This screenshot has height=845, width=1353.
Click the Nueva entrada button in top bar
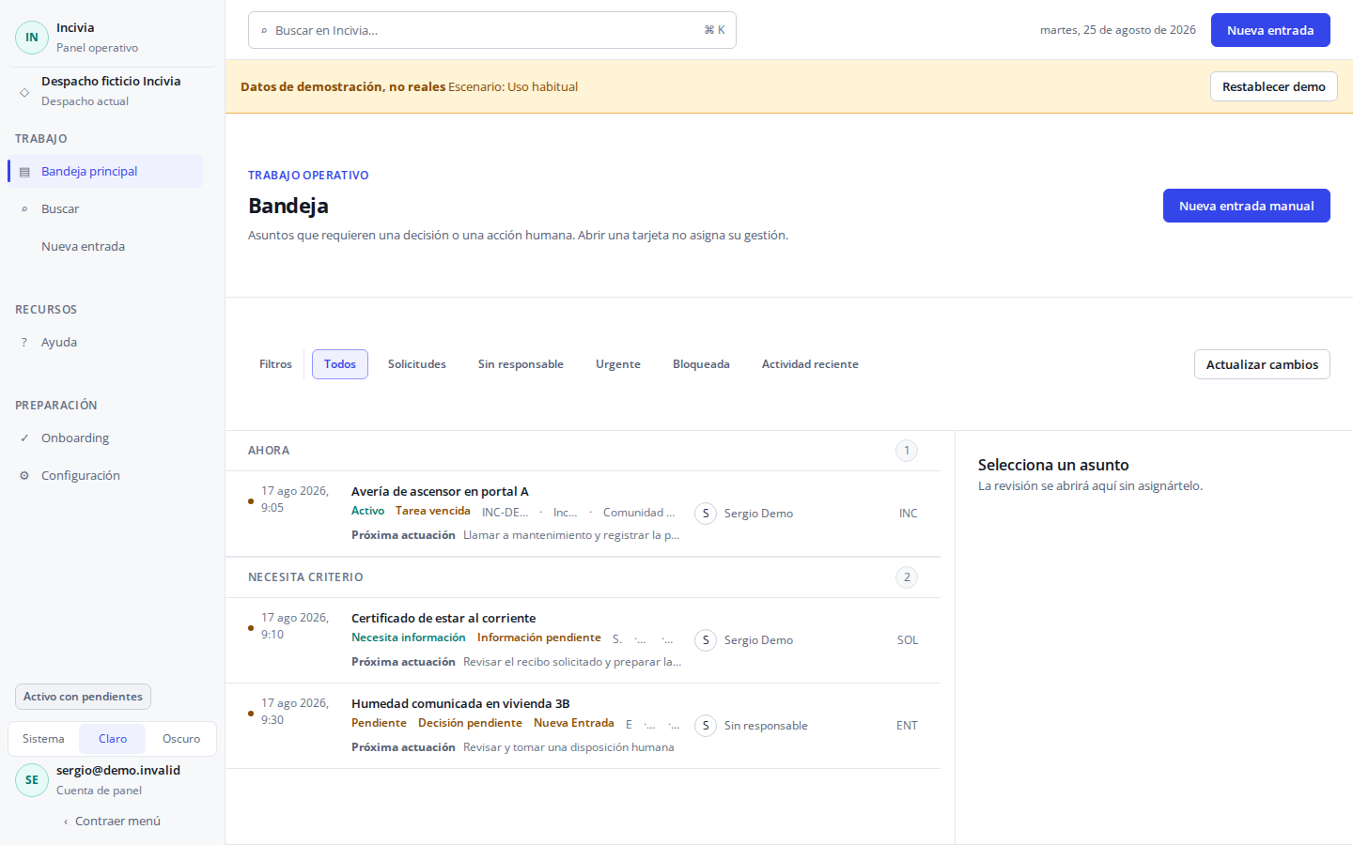point(1270,30)
